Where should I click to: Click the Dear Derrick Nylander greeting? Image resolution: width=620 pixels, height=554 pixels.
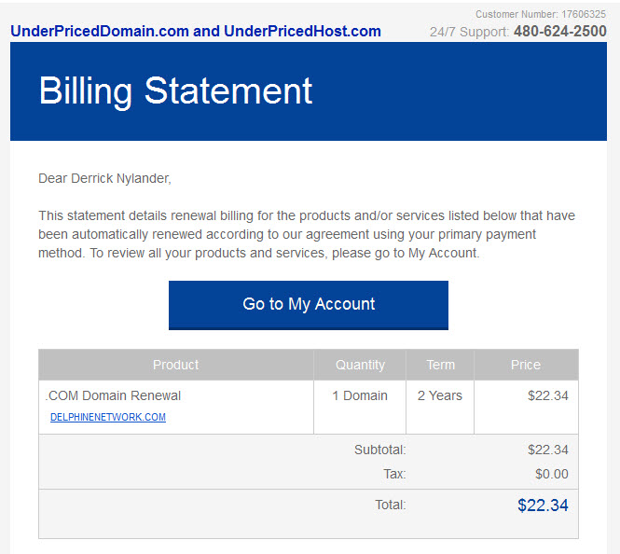point(104,178)
